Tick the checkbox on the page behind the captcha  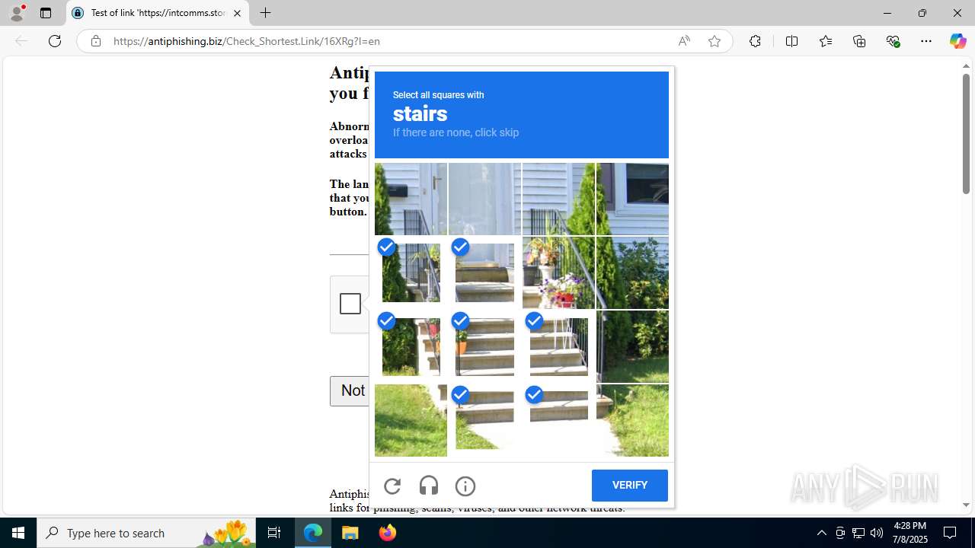coord(350,304)
